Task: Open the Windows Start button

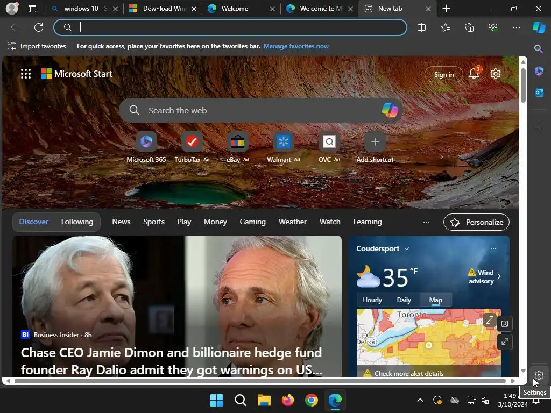Action: (216, 400)
